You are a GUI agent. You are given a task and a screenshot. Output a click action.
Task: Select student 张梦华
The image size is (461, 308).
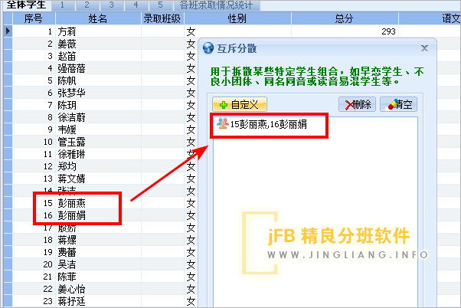coord(71,93)
